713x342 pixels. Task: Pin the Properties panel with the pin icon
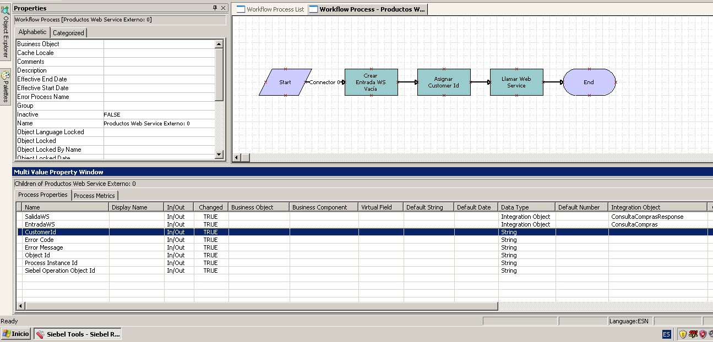(x=215, y=8)
